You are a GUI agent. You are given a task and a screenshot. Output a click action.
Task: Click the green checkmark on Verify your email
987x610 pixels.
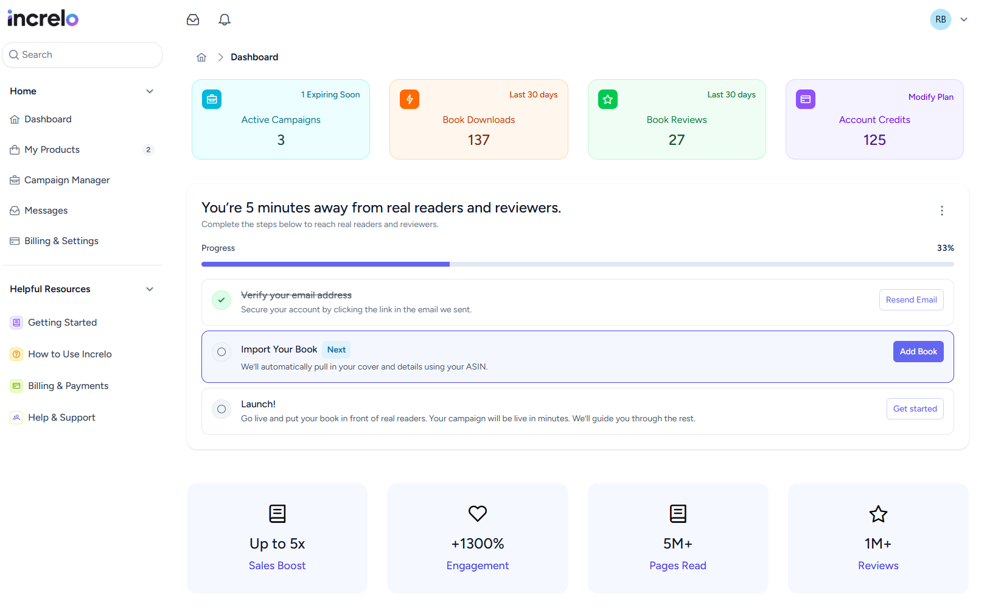[x=221, y=300]
